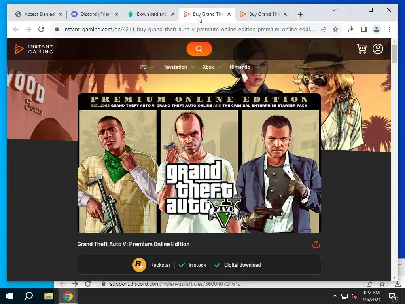The image size is (405, 304).
Task: Close the Discord Friends tab
Action: pyautogui.click(x=117, y=14)
